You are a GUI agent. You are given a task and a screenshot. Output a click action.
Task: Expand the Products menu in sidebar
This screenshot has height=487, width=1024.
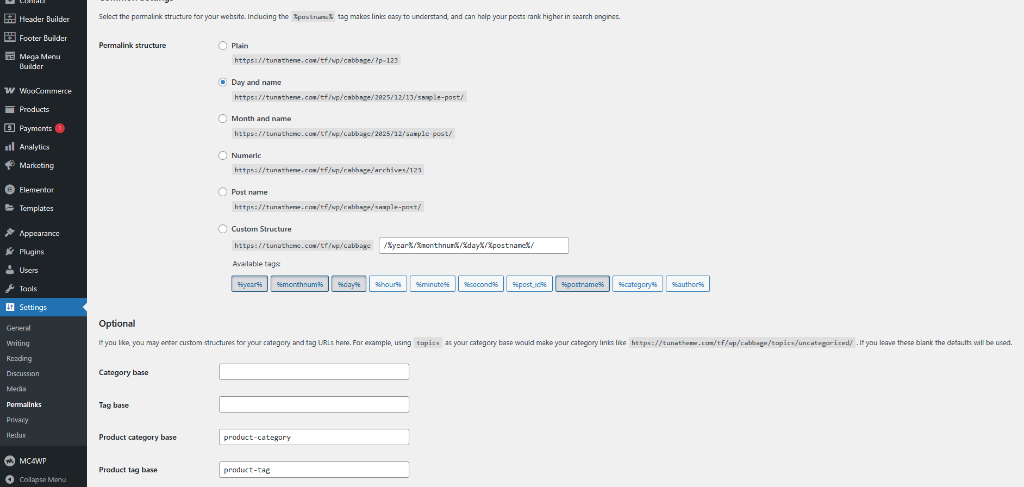[34, 109]
